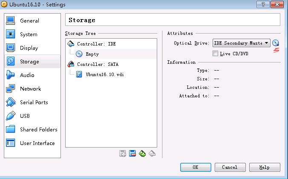The width and height of the screenshot is (288, 179).
Task: Click the Audio speaker icon
Action: click(x=10, y=75)
